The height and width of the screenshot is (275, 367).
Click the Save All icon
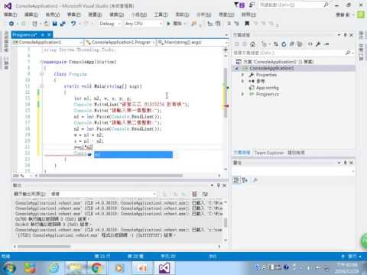pyautogui.click(x=63, y=24)
